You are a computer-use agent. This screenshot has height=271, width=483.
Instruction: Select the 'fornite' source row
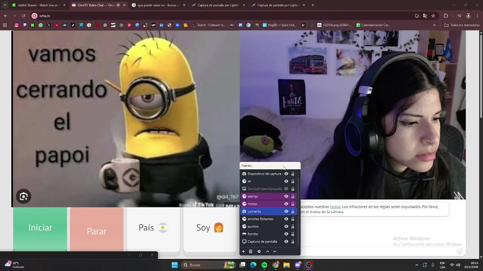269,234
